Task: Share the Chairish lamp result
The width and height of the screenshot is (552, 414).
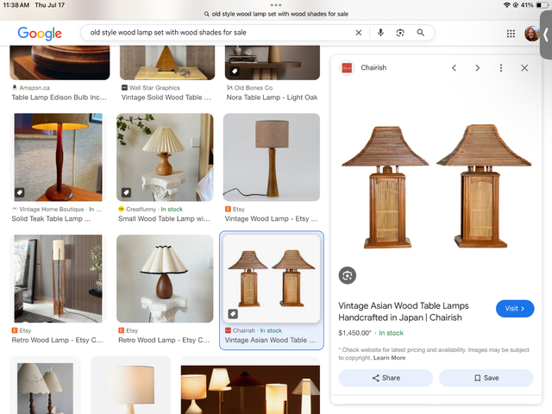Action: click(x=386, y=378)
